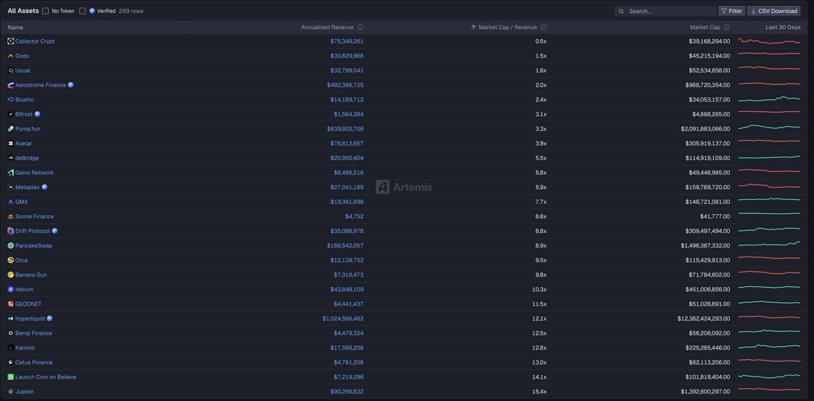
Task: Click the PancakeSwap logo icon
Action: click(10, 245)
